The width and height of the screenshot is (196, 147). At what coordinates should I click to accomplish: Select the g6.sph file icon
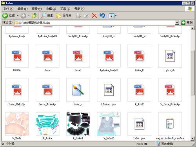[x=170, y=56]
